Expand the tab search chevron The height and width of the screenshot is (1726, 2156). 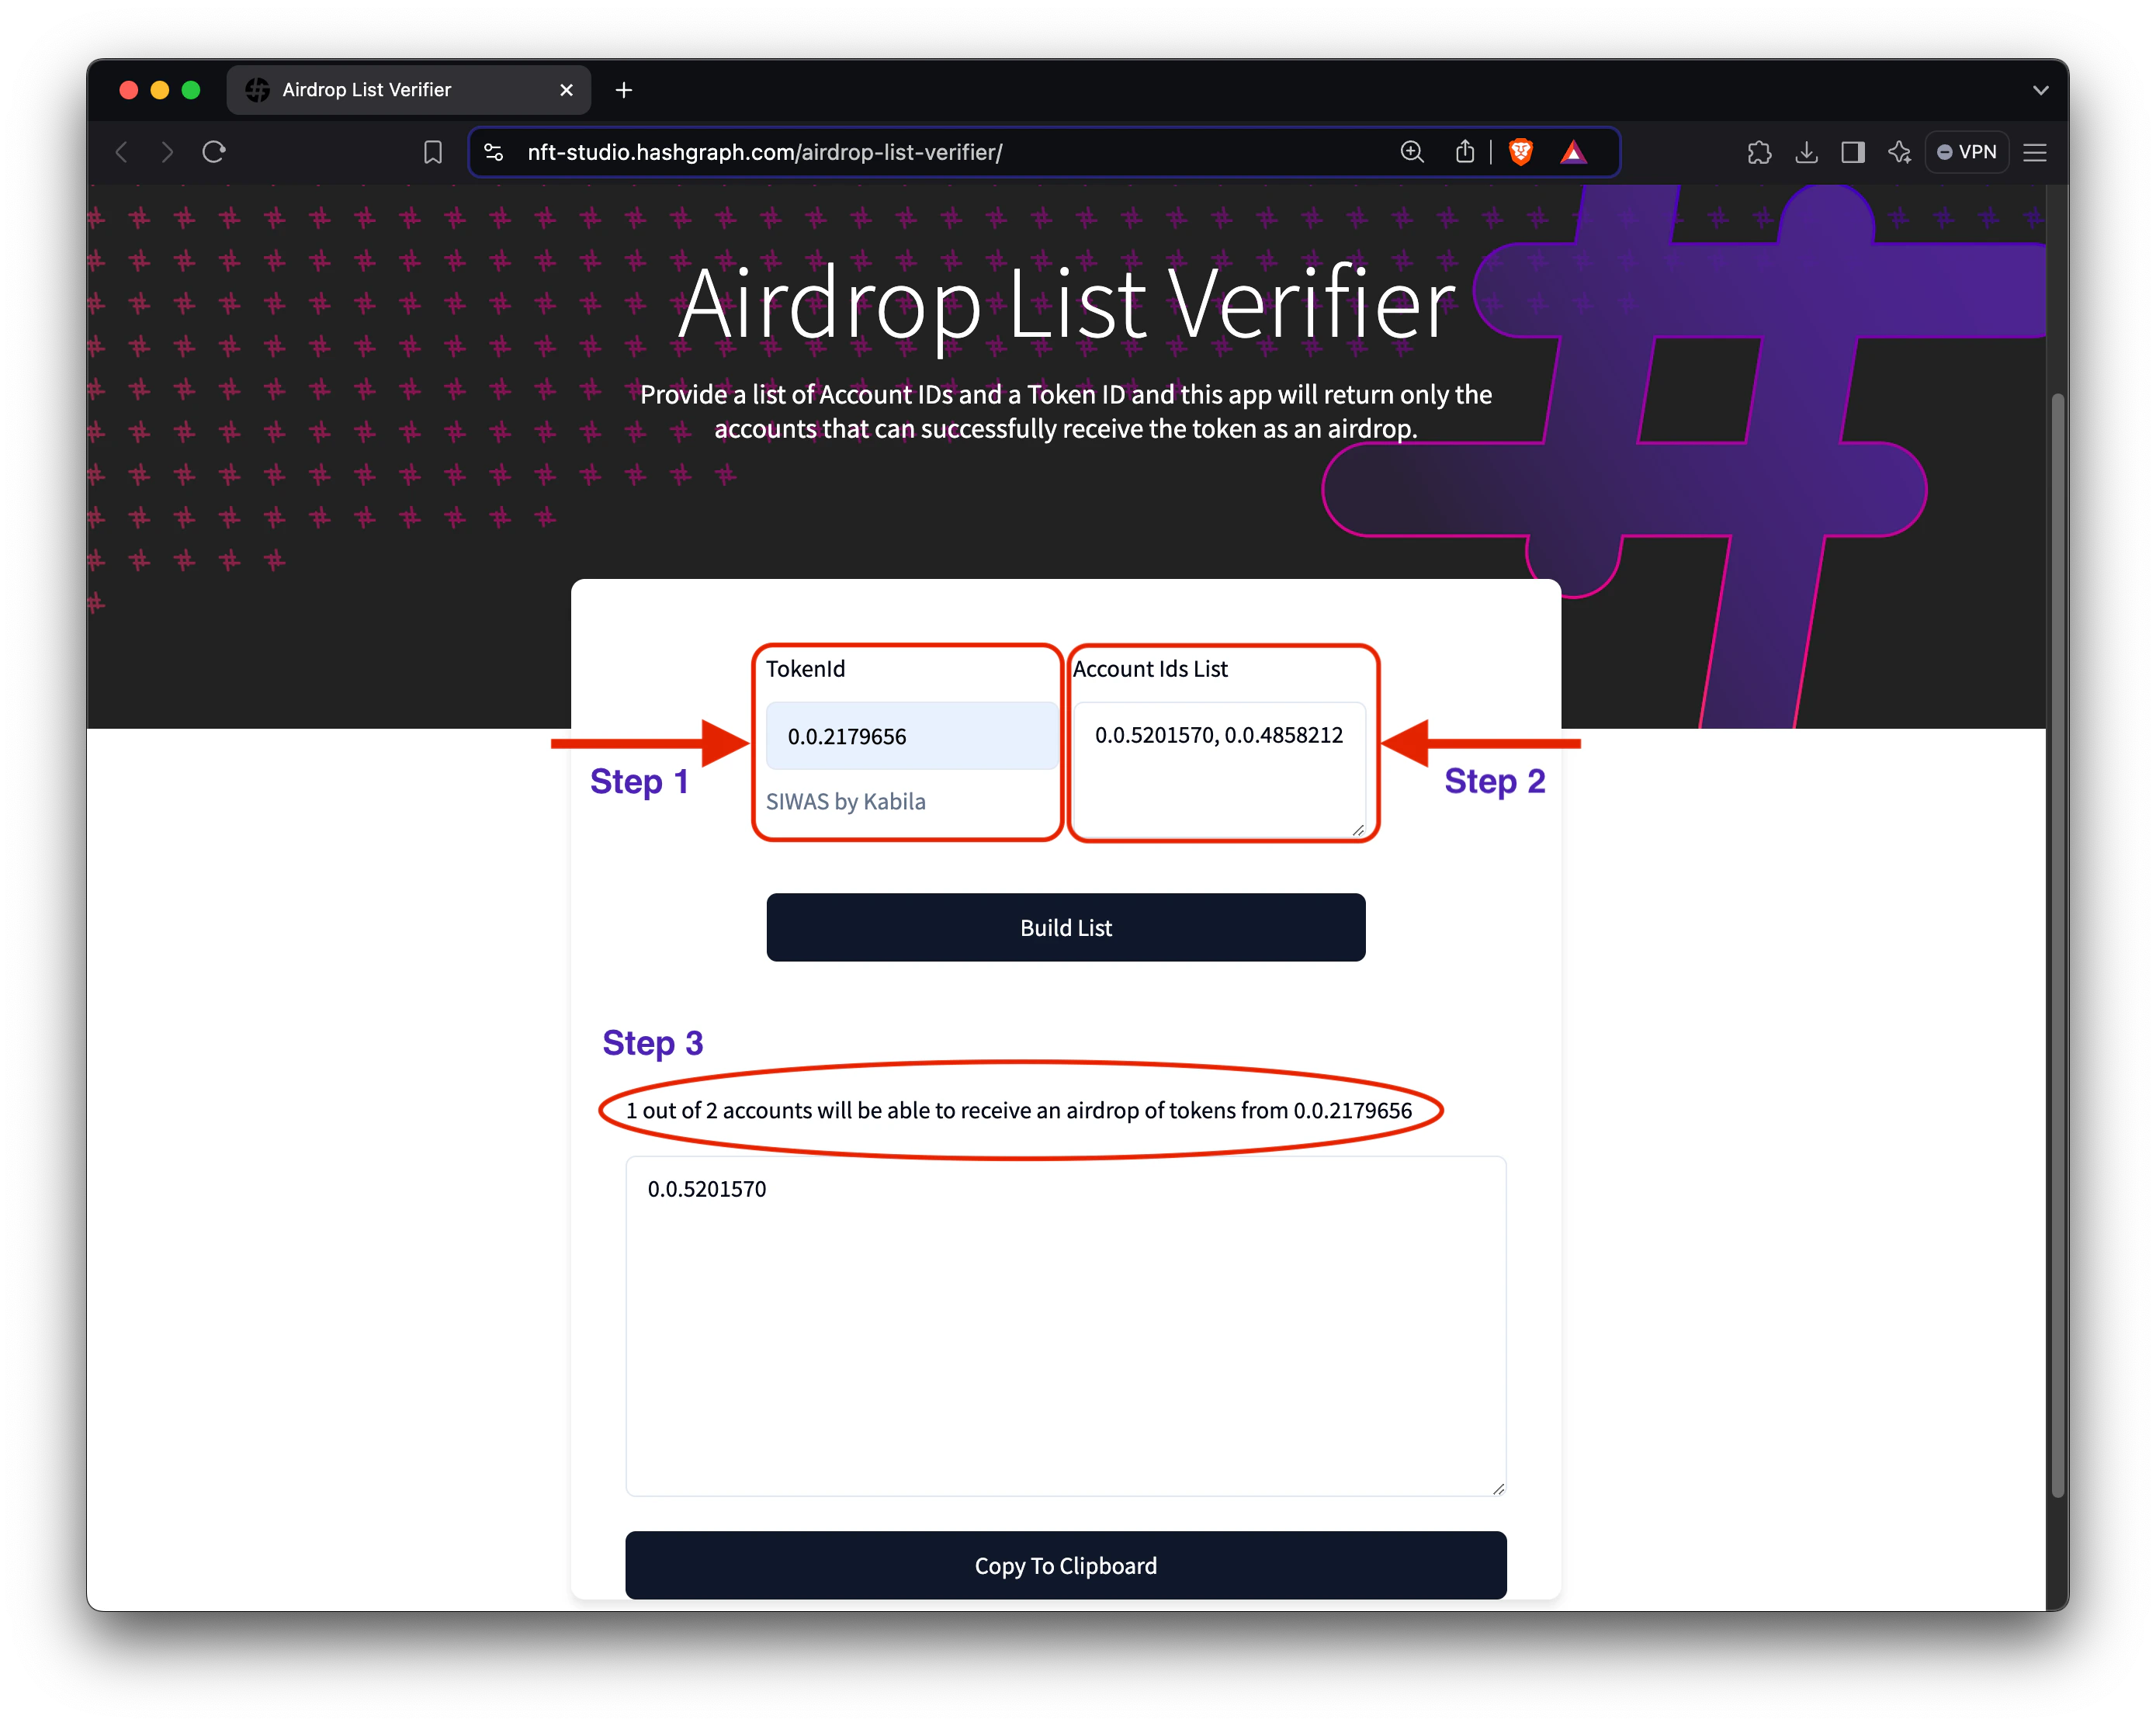[2041, 90]
